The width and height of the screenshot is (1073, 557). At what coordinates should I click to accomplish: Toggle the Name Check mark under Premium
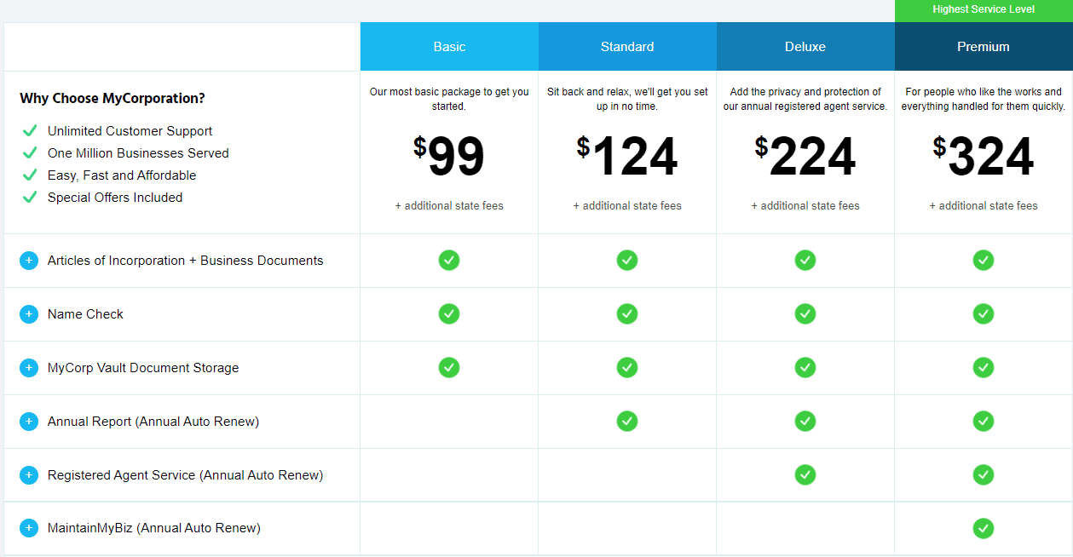point(983,313)
